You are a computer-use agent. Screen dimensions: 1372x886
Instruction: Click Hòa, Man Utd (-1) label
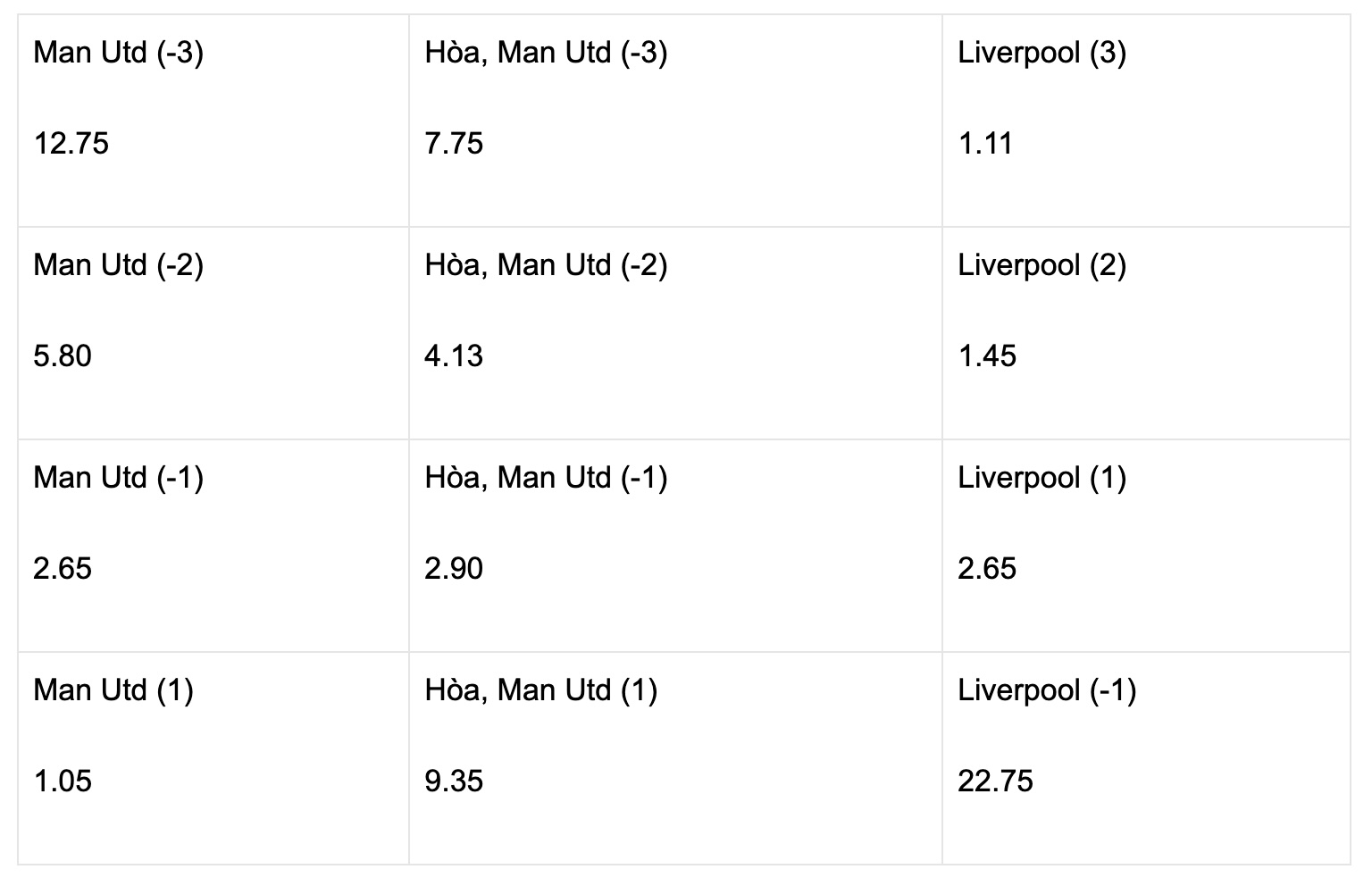[x=546, y=478]
